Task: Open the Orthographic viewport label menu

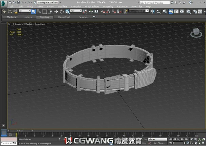Action: [x=18, y=24]
